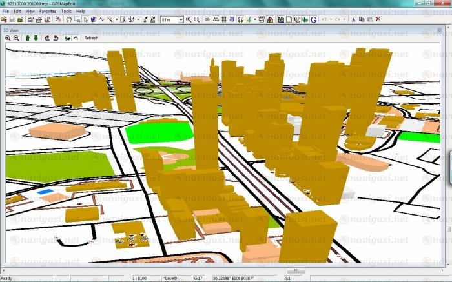The image size is (452, 282).
Task: Zoom in the 3D View panel
Action: coord(8,38)
